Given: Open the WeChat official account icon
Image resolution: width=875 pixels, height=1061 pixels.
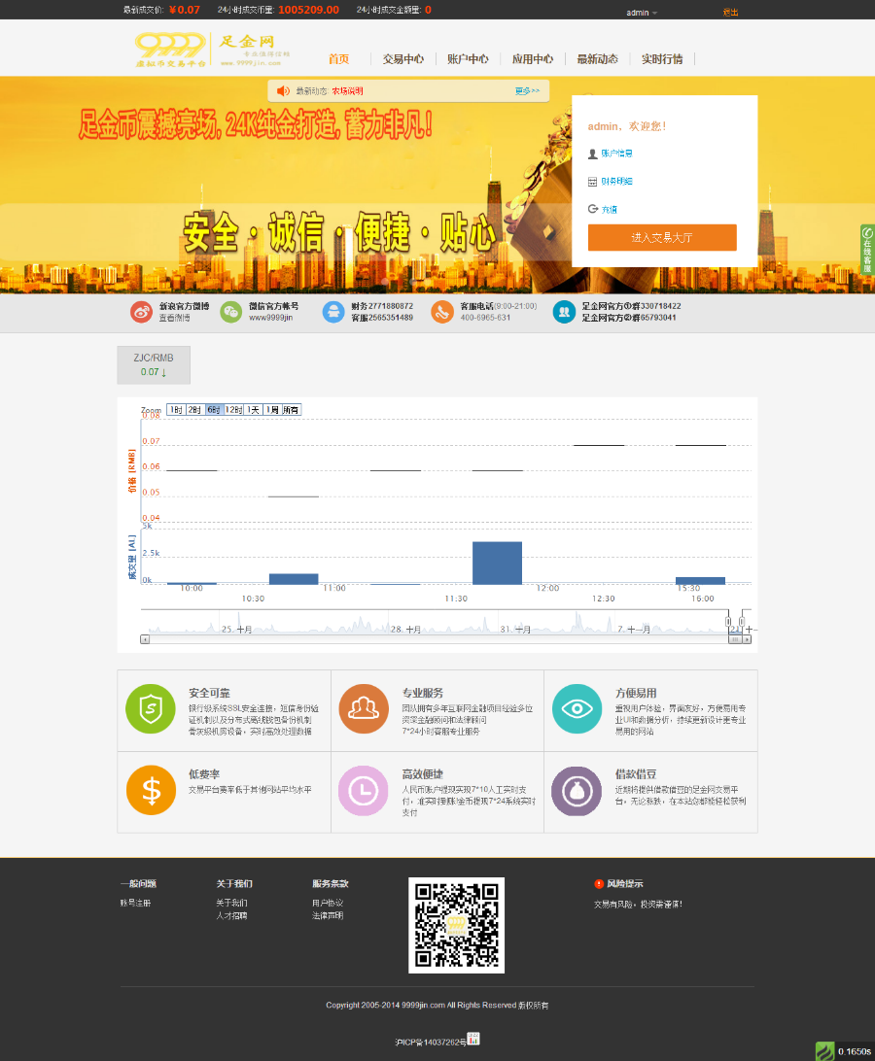Looking at the screenshot, I should click(x=231, y=312).
